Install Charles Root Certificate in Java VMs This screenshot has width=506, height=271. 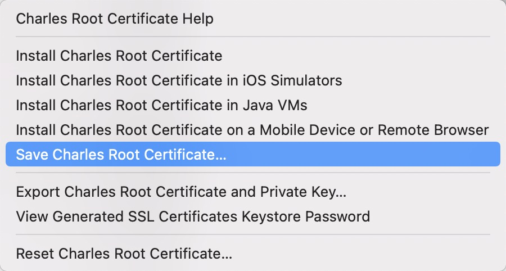(x=161, y=105)
